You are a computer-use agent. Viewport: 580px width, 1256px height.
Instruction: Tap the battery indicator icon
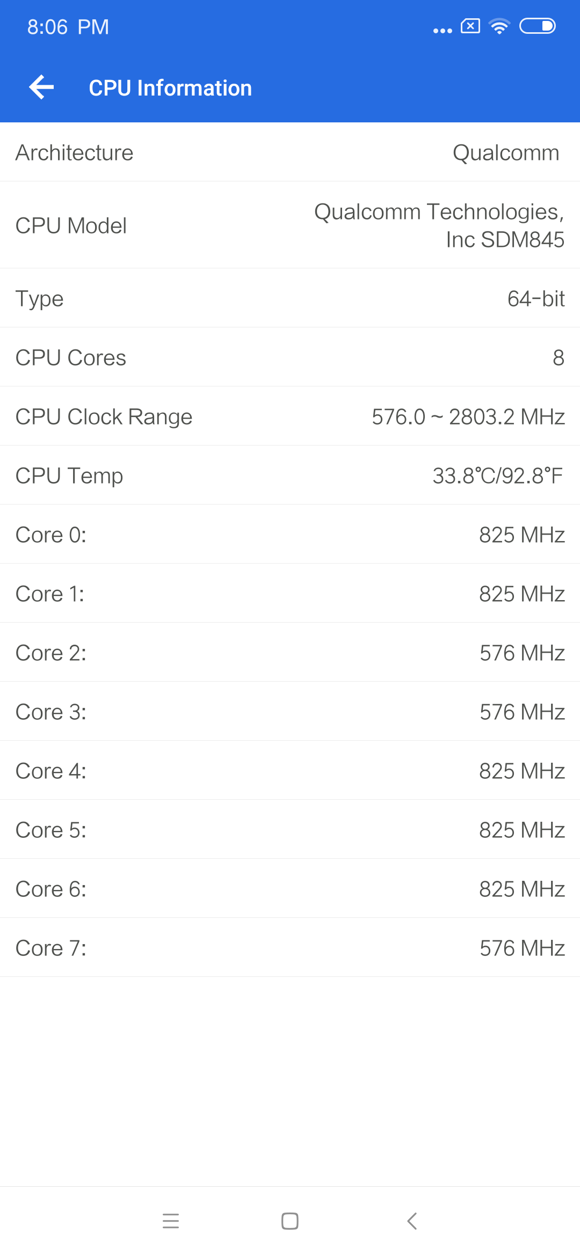pyautogui.click(x=537, y=26)
